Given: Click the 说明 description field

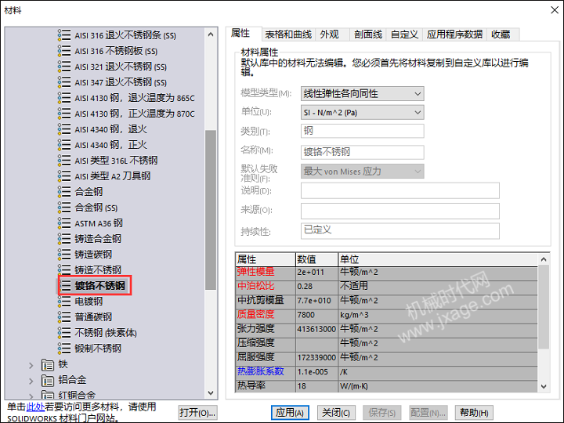Looking at the screenshot, I should 400,190.
